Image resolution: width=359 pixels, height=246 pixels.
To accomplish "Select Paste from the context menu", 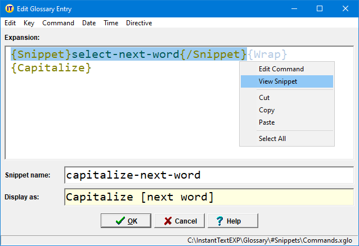I will click(x=287, y=122).
